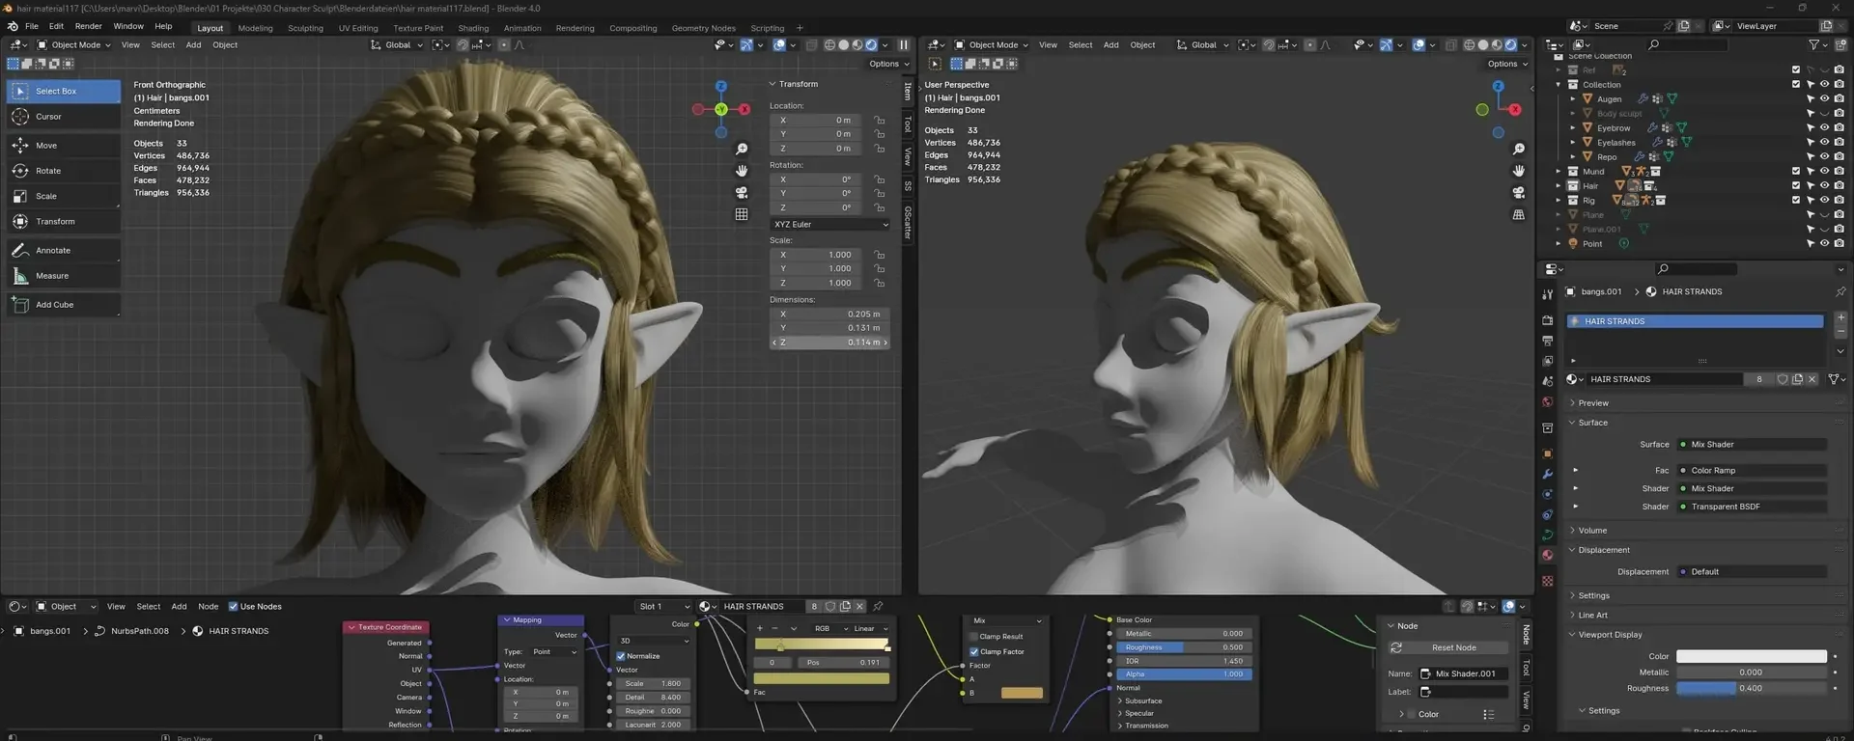Open the XYZ Euler rotation mode dropdown

[829, 225]
